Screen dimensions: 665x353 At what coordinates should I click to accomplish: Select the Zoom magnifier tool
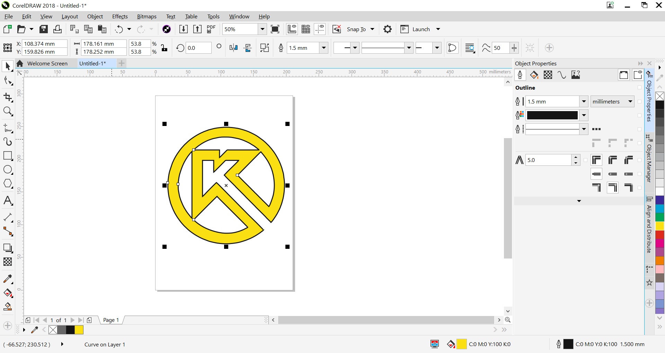tap(8, 111)
